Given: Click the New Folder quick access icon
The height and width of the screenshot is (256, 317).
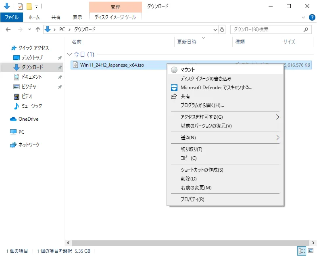Looking at the screenshot, I should (29, 6).
